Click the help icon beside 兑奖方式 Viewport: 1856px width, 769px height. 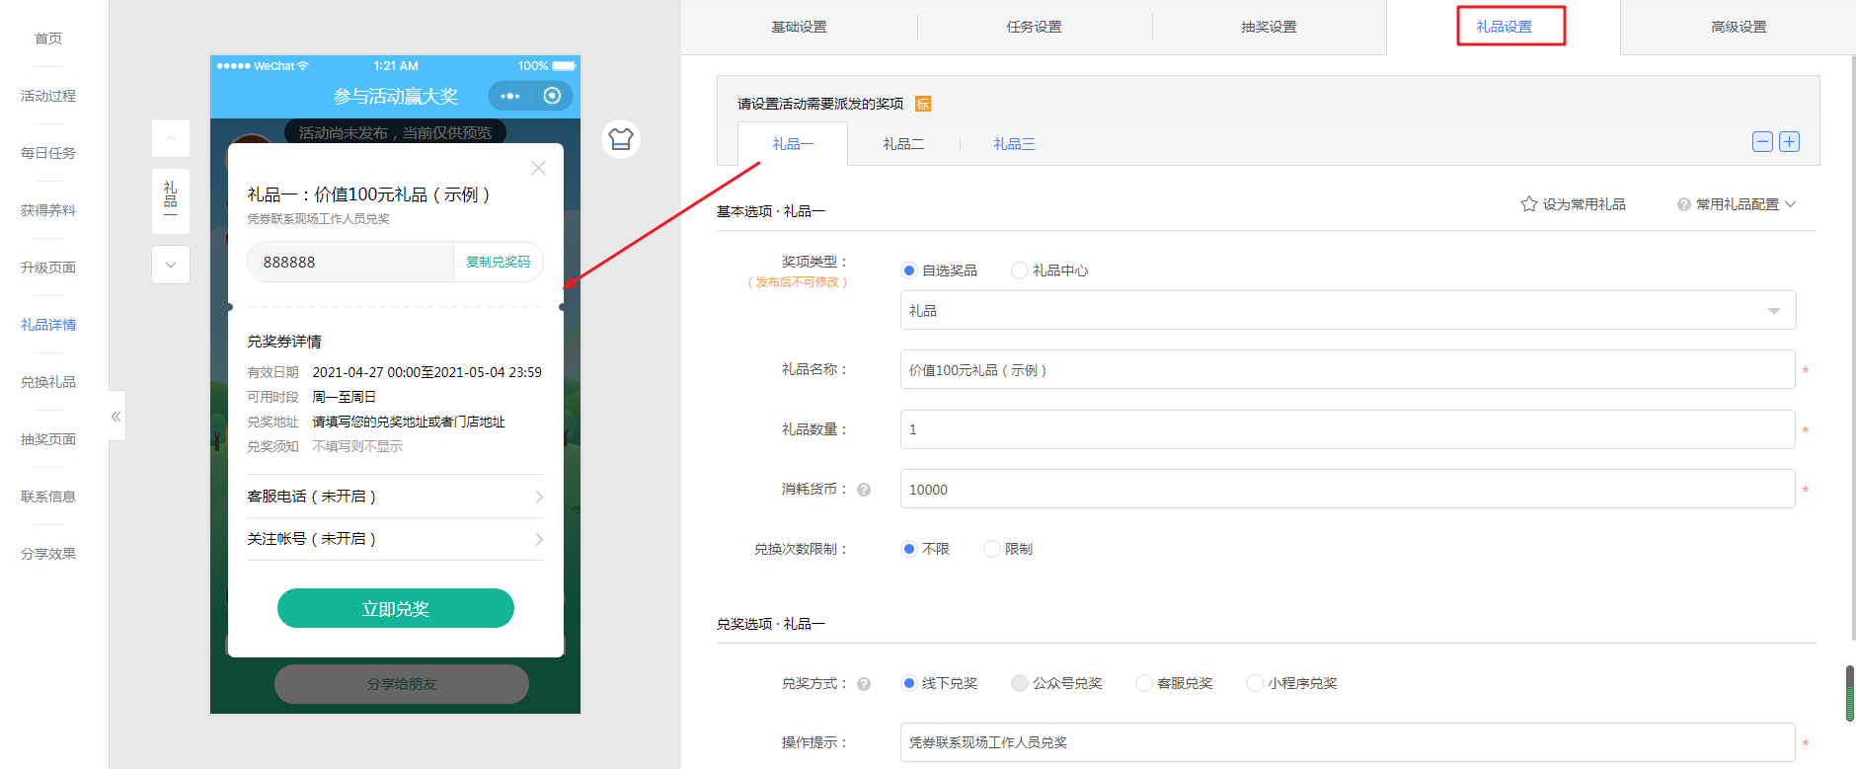tap(864, 684)
